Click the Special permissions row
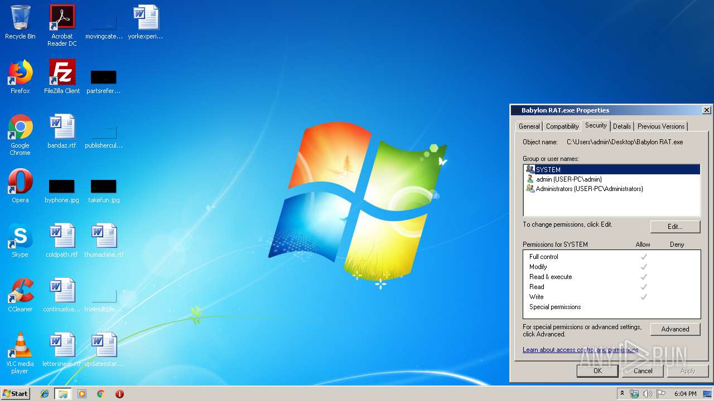Screen dimensions: 714x401 click(611, 307)
